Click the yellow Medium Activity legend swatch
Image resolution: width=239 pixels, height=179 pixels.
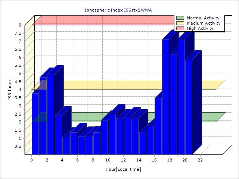[x=180, y=23]
